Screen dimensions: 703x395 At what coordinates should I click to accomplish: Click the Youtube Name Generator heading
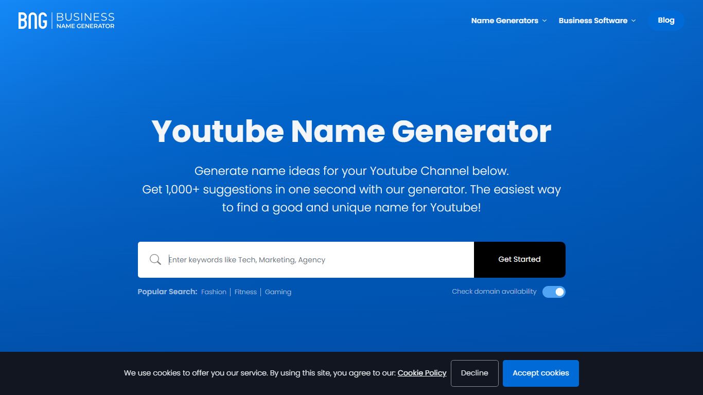click(x=351, y=131)
